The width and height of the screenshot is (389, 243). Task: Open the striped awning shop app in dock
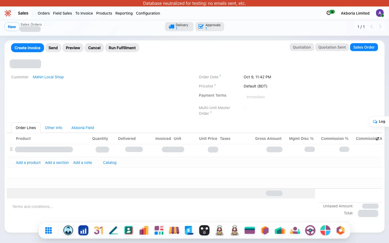coord(174,230)
